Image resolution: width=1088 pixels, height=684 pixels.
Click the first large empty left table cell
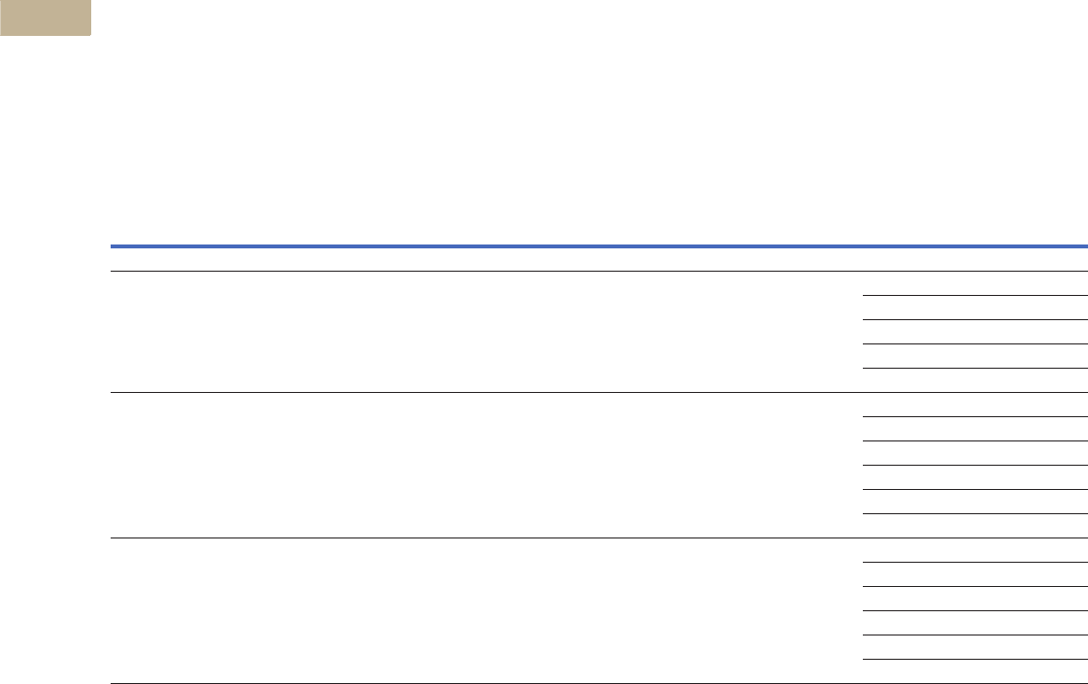point(486,332)
